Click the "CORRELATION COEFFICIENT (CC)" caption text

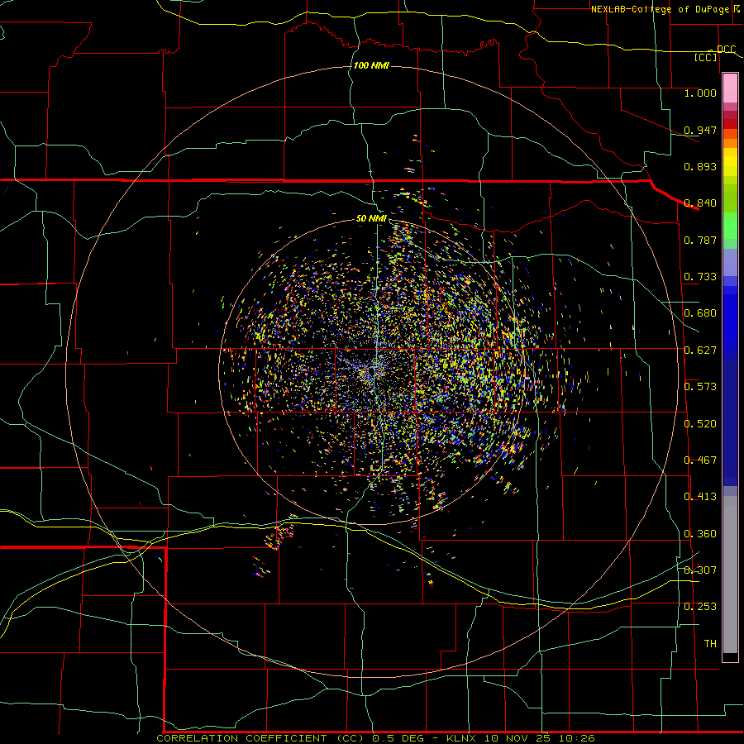pyautogui.click(x=261, y=738)
